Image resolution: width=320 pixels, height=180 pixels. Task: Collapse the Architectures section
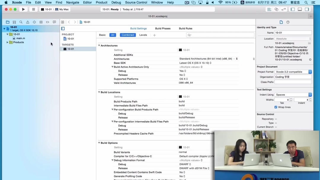click(99, 46)
